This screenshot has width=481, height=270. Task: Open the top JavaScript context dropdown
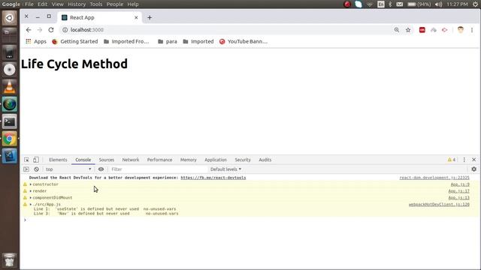click(x=68, y=169)
